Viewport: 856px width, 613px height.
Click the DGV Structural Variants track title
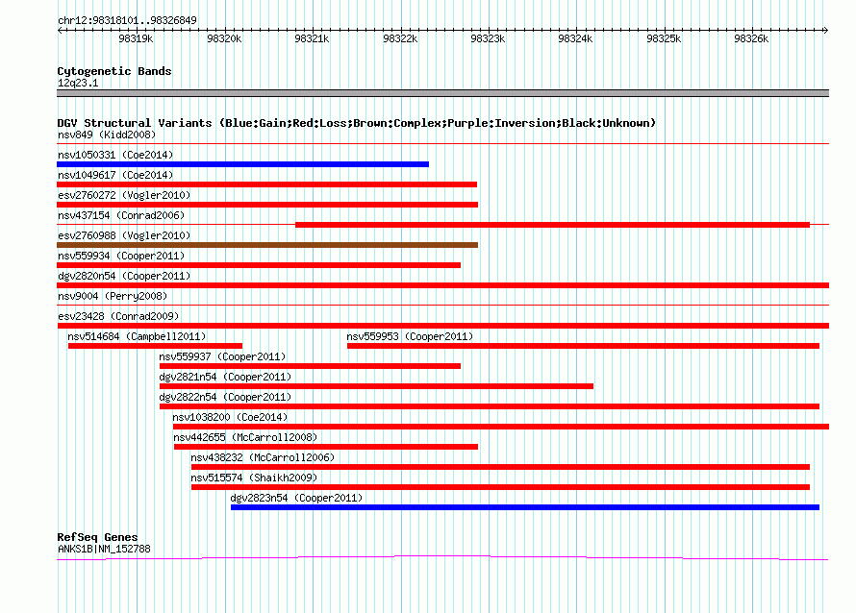[357, 123]
